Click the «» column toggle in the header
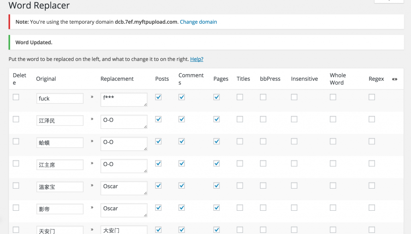 click(x=395, y=79)
